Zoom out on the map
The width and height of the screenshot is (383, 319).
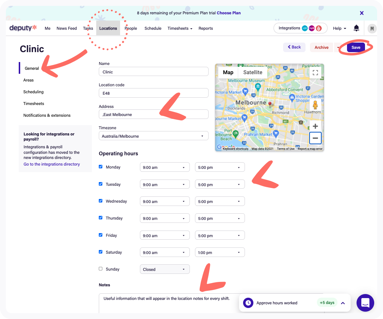coord(315,138)
